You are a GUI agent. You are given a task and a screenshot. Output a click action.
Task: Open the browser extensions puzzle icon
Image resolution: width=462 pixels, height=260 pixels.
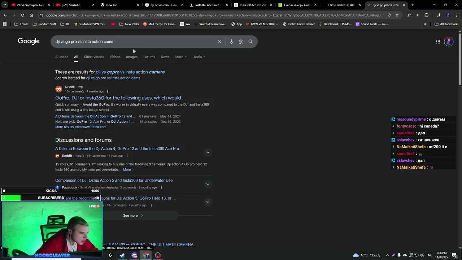426,15
